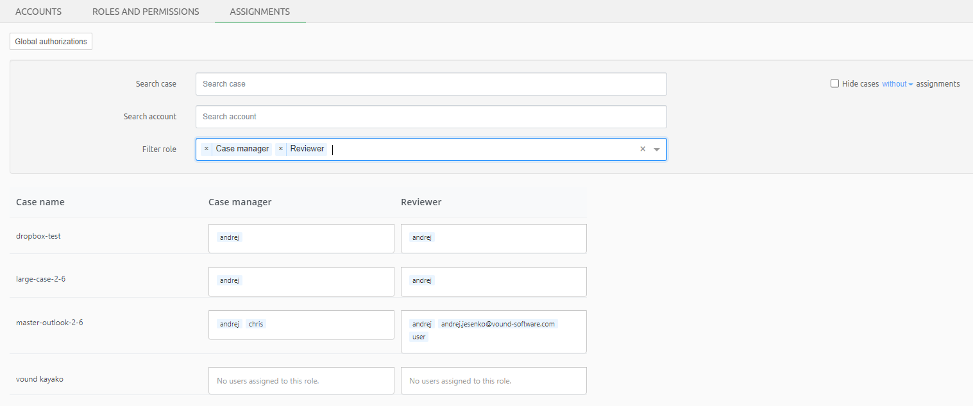Select the andrej chip under dropbox-test Case manager
973x406 pixels.
(229, 237)
